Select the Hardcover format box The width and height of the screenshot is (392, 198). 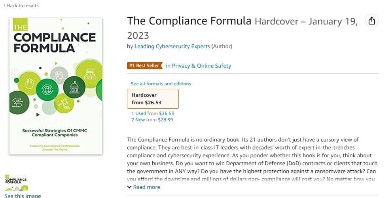pos(153,99)
